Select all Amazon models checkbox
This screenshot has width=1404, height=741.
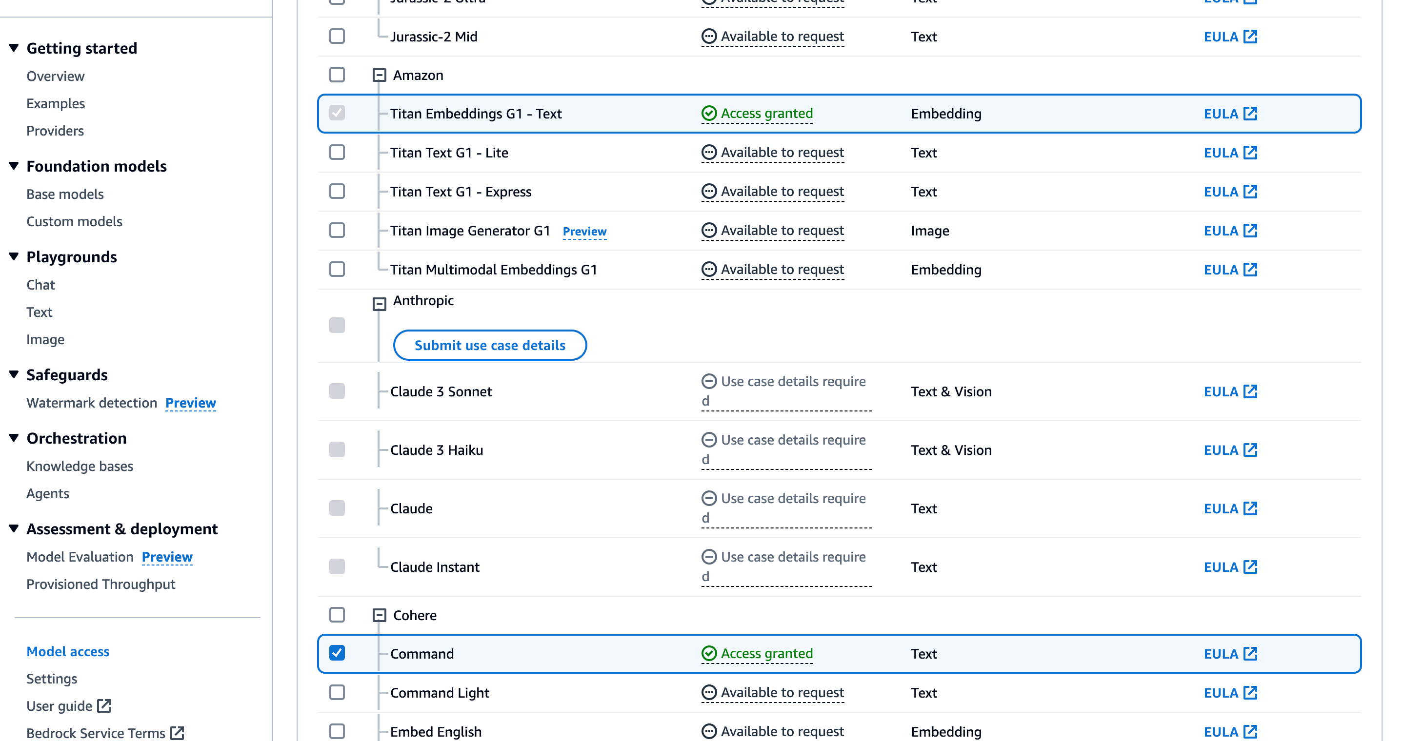[337, 75]
